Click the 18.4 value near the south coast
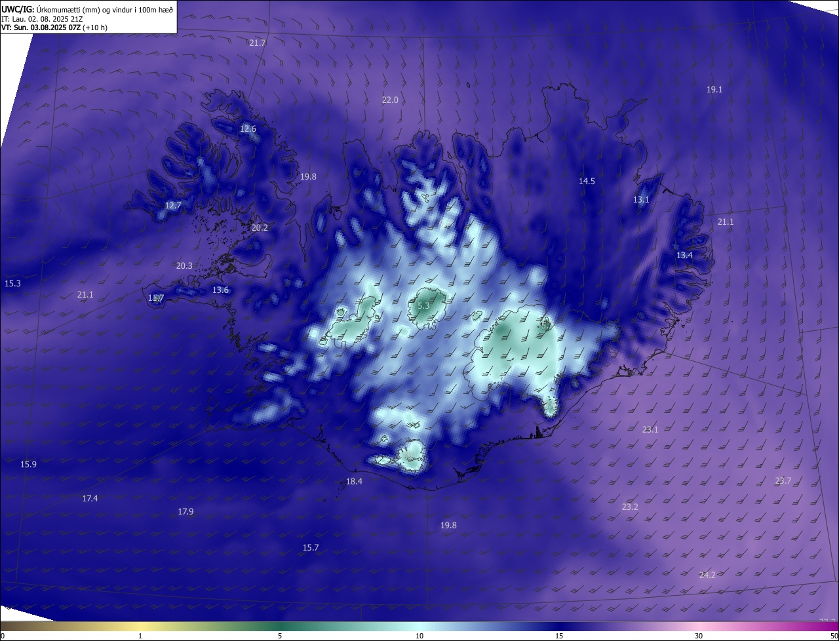The image size is (839, 641). [354, 481]
